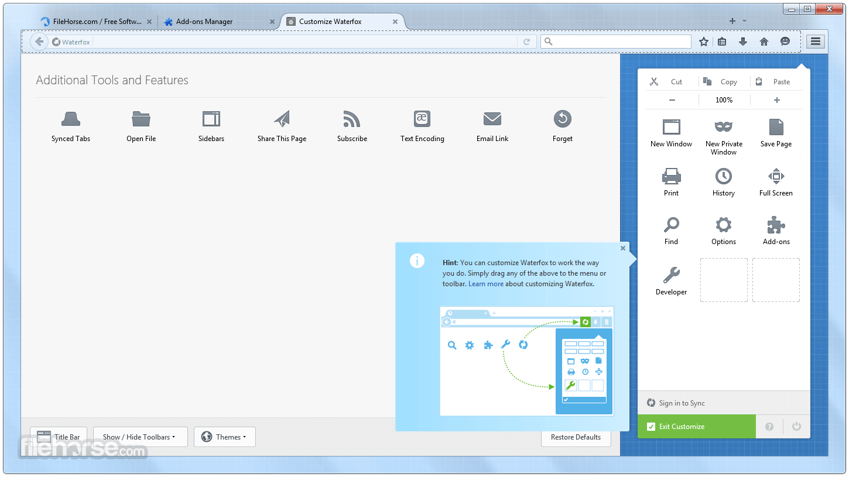The image size is (849, 477).
Task: Click the search box field
Action: [616, 42]
